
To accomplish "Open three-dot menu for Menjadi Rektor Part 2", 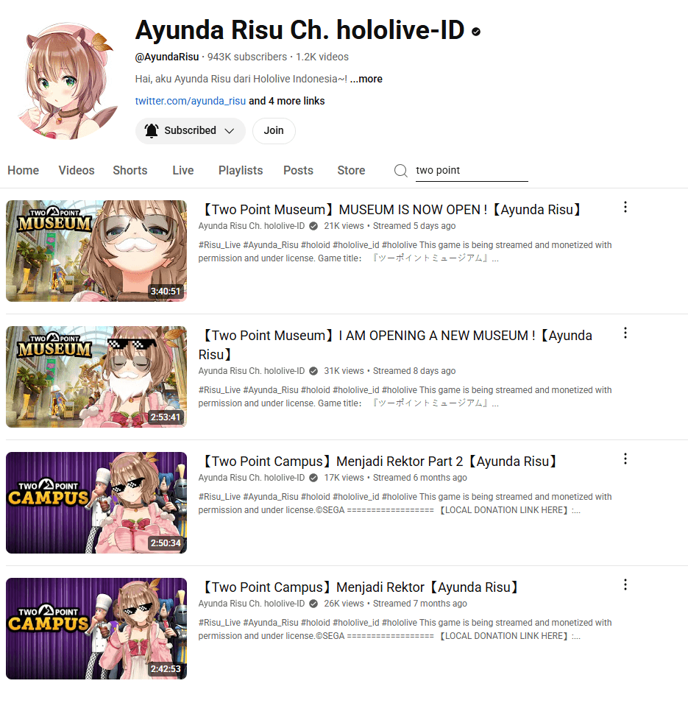I will click(x=625, y=459).
